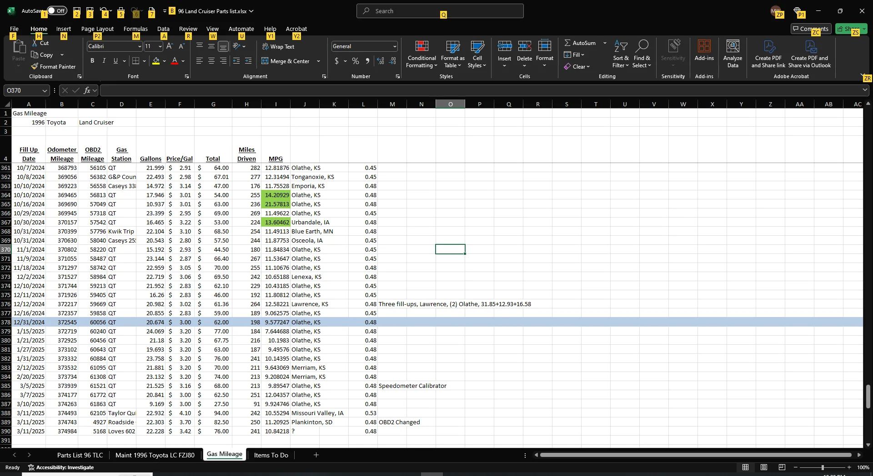873x476 pixels.
Task: Toggle Italic formatting
Action: click(x=104, y=61)
